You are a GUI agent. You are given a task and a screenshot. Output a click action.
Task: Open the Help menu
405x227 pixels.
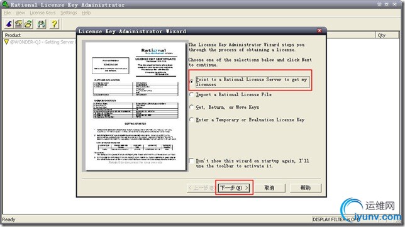click(86, 13)
